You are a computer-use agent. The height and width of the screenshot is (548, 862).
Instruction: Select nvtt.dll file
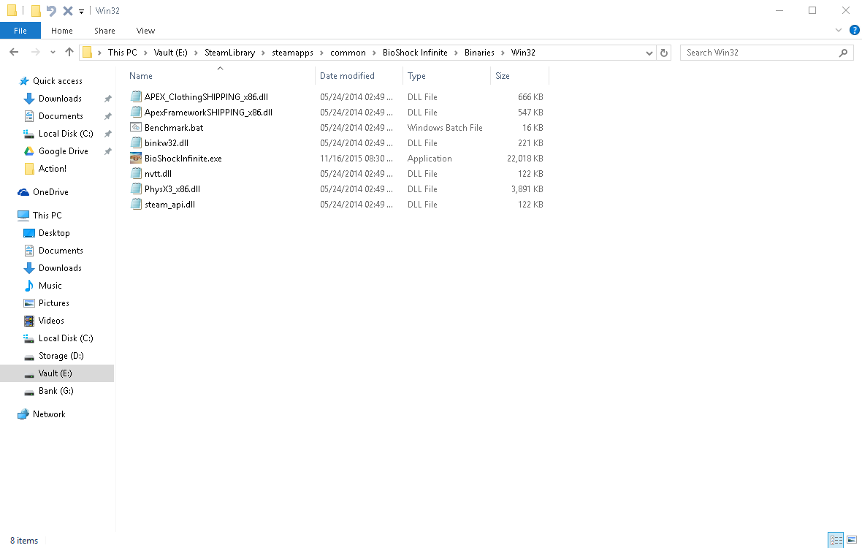click(158, 174)
